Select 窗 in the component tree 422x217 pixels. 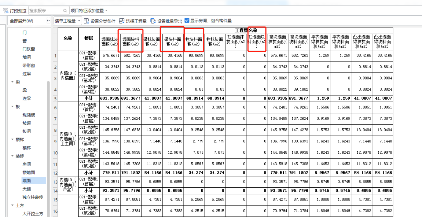pos(25,41)
